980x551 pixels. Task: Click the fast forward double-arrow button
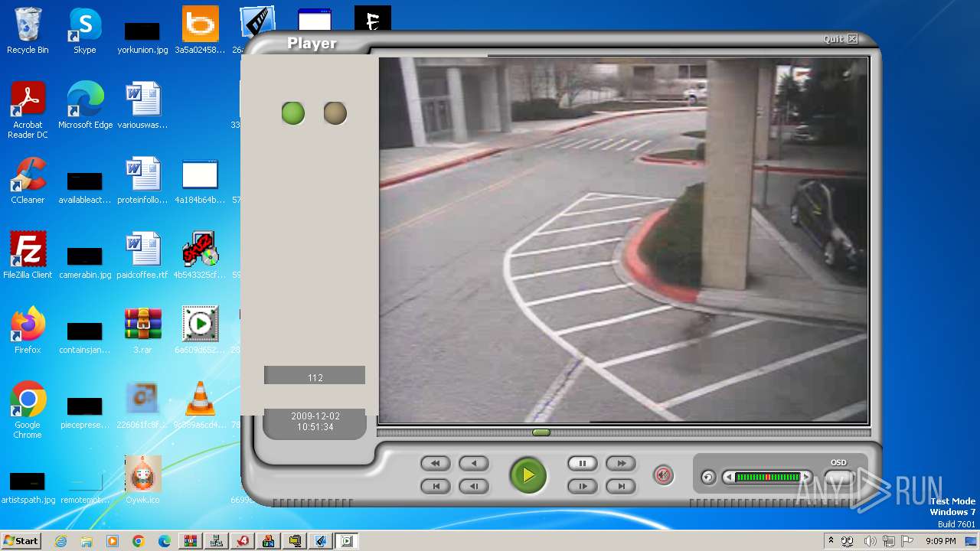[621, 463]
